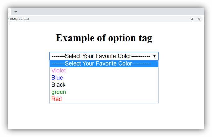This screenshot has height=137, width=212.
Task: Click empty tab strip area
Action: coord(109,11)
